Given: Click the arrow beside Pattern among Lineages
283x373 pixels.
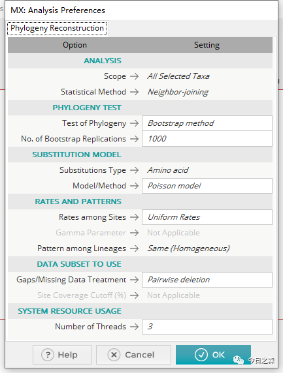Looking at the screenshot, I should point(135,248).
